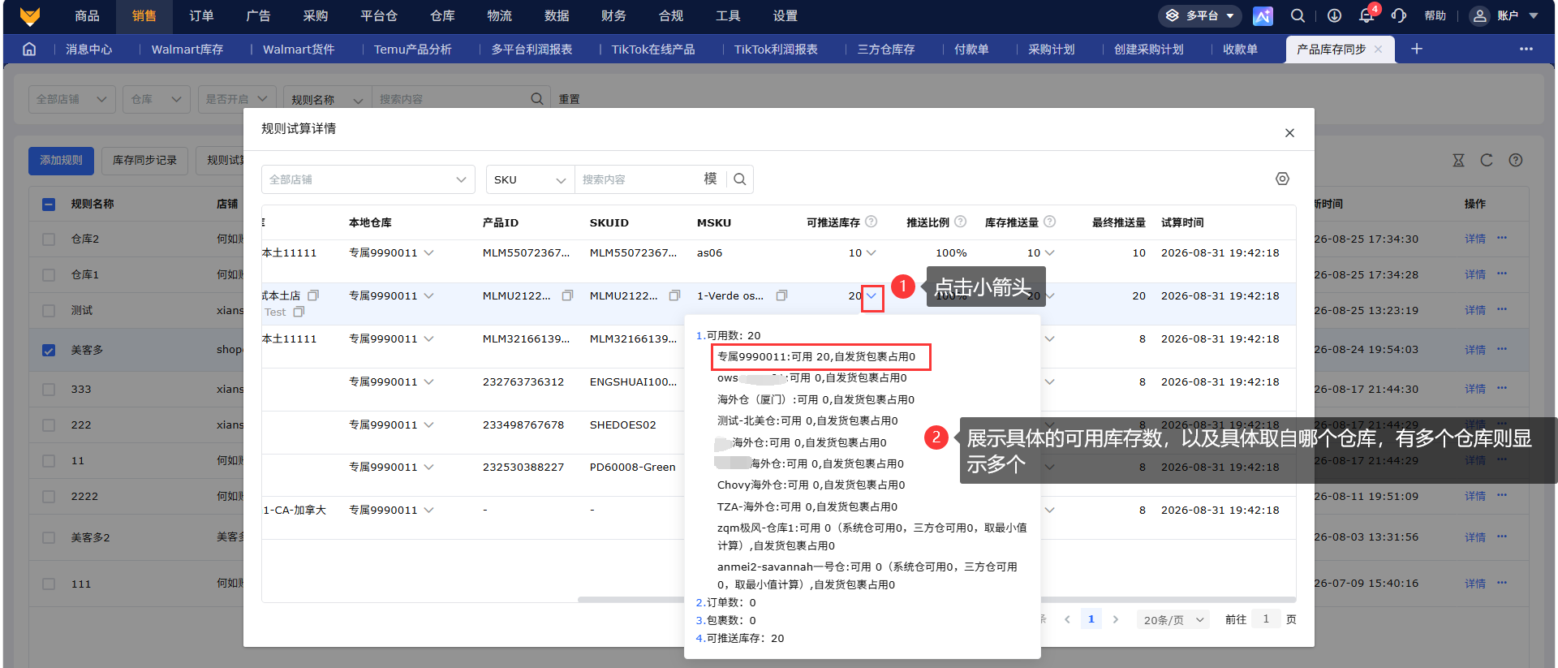1558x668 pixels.
Task: Switch to the Walmart库存 tab
Action: [x=187, y=50]
